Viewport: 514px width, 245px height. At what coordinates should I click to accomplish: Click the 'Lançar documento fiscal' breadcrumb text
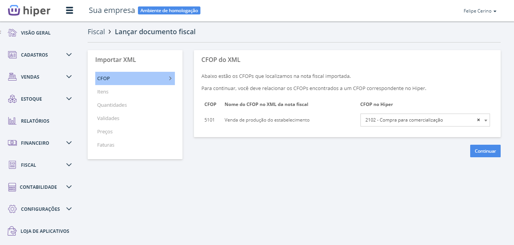(155, 32)
